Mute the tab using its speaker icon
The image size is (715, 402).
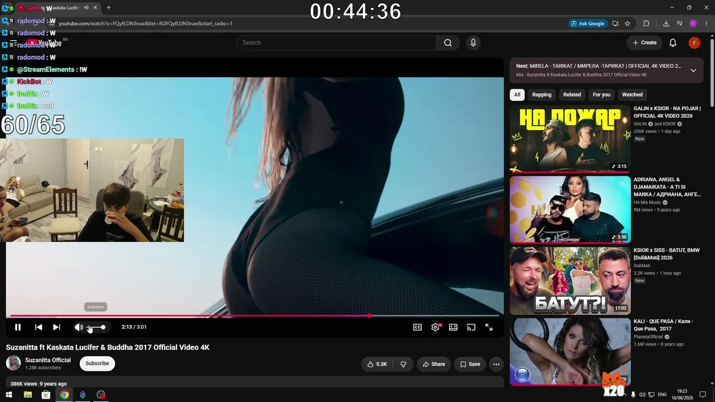point(86,8)
